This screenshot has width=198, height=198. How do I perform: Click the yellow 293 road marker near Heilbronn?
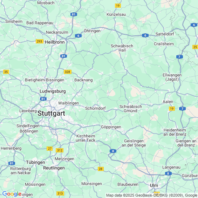(40, 41)
